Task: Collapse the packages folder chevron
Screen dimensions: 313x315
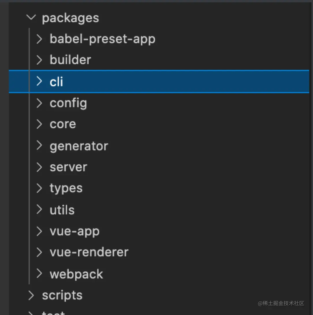Action: [31, 17]
